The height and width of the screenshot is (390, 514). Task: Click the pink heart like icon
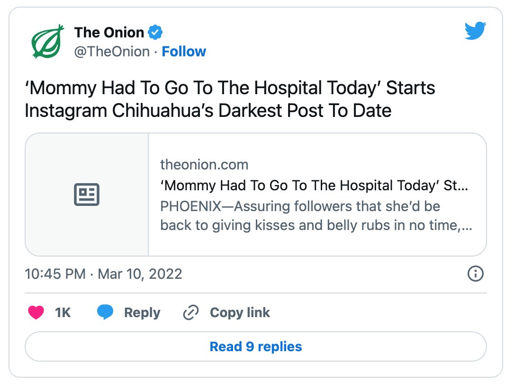(36, 312)
